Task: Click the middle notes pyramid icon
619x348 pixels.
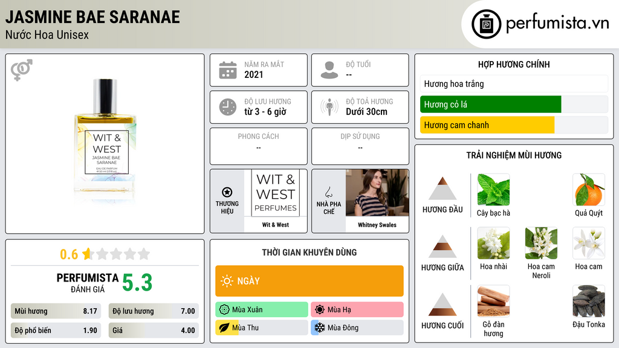Action: [x=442, y=246]
